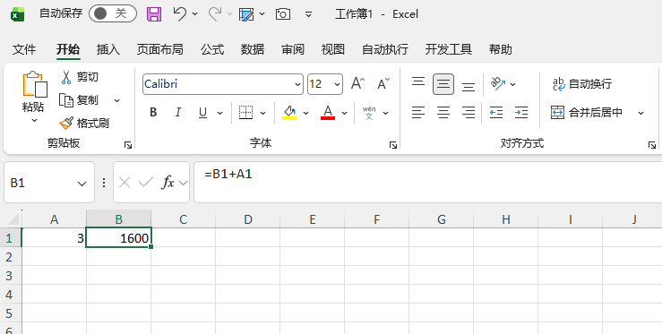Open underline style dropdown

click(219, 113)
